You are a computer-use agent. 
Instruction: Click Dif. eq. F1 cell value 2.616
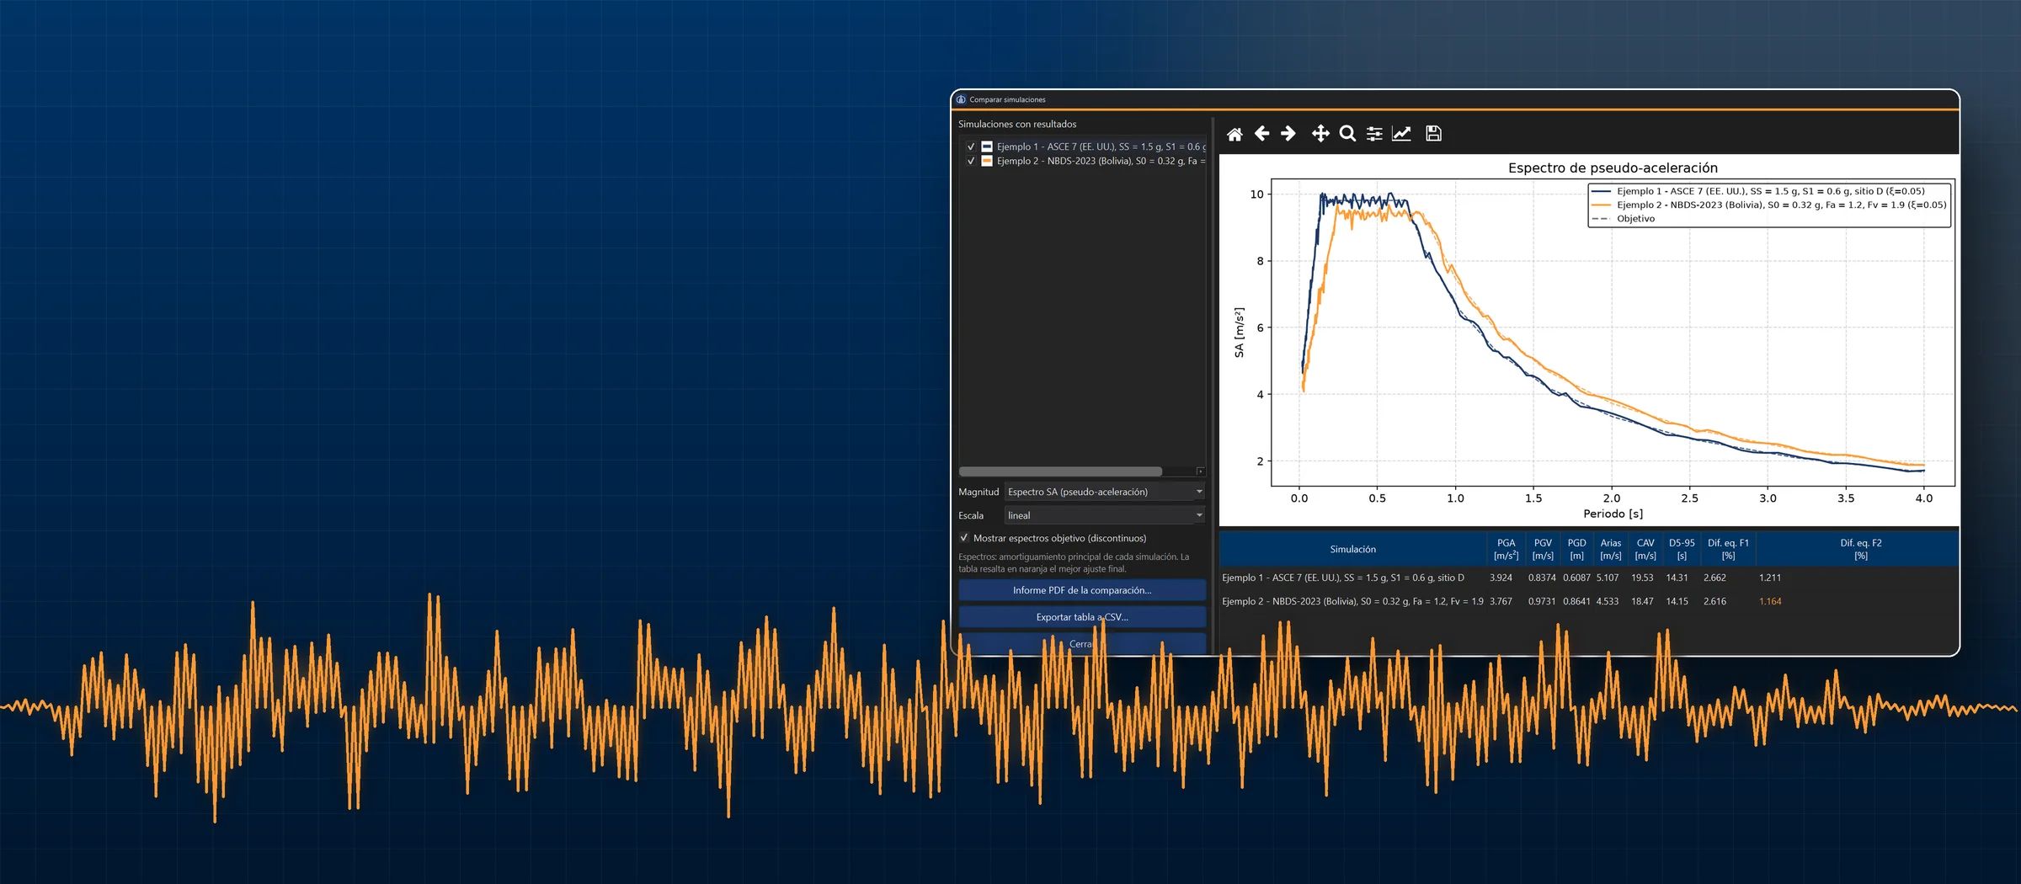click(1714, 601)
